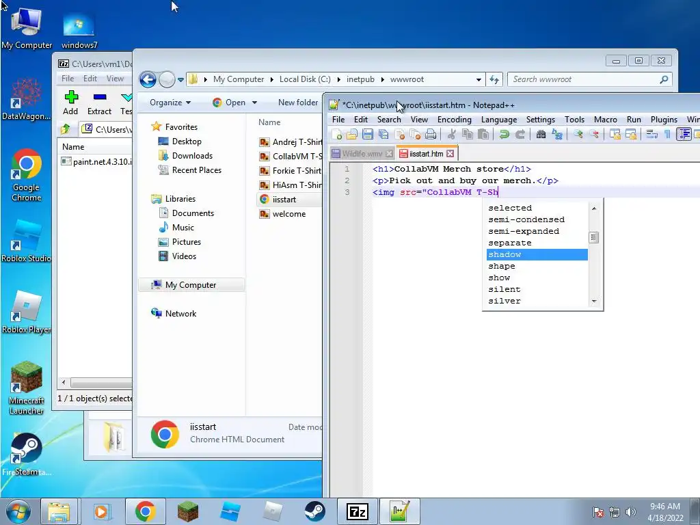Image resolution: width=700 pixels, height=525 pixels.
Task: Click the Search wwwroot field
Action: coord(590,79)
